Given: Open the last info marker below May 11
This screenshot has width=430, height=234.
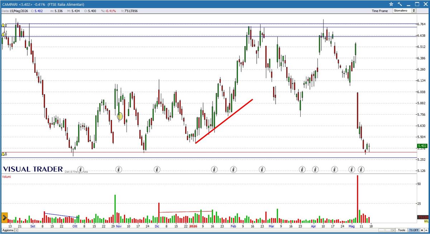Looking at the screenshot, I should (361, 169).
